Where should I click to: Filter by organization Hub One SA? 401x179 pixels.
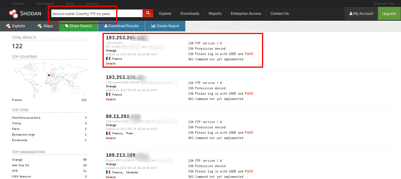pyautogui.click(x=20, y=165)
